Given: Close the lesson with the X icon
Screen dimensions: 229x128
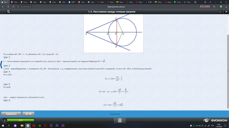Looking at the screenshot, I should pos(226,12).
